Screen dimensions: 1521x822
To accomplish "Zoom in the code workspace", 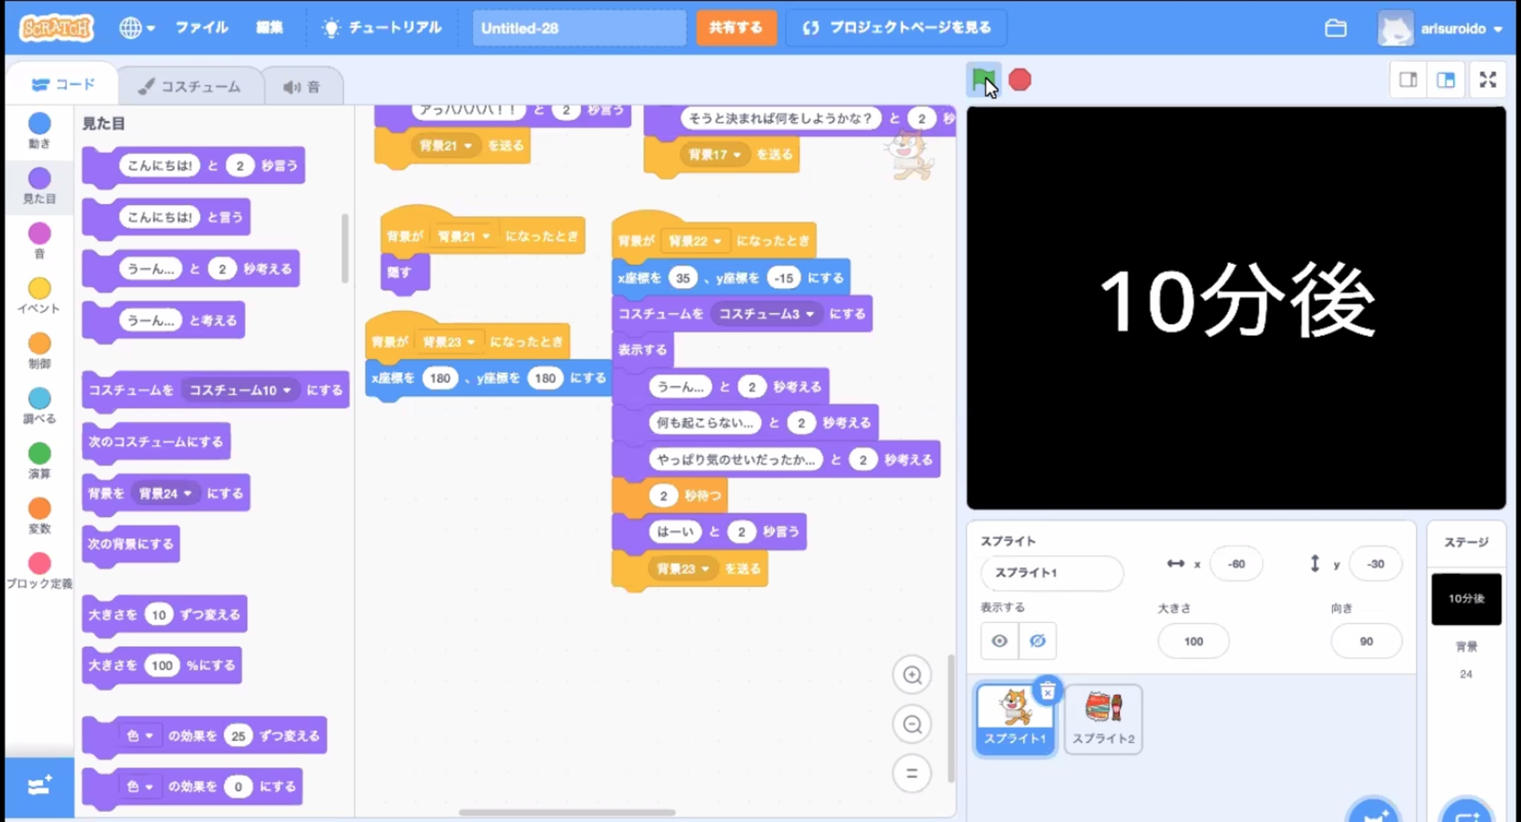I will click(911, 675).
